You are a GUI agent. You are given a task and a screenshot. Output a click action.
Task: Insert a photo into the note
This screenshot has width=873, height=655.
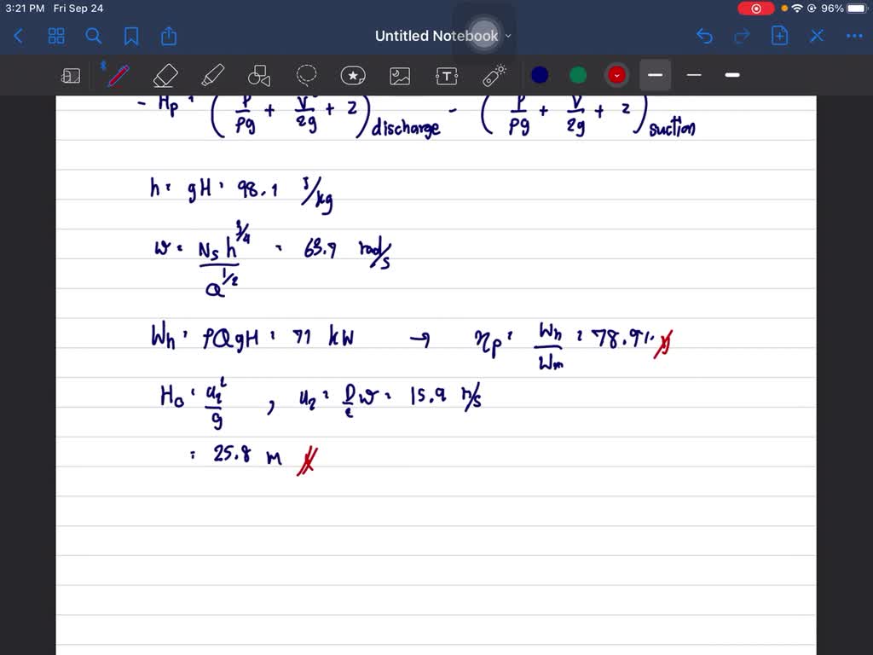coord(401,75)
